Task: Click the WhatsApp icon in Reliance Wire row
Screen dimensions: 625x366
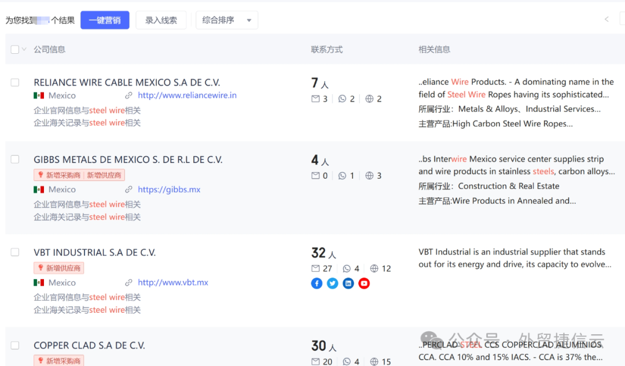Action: (x=342, y=99)
